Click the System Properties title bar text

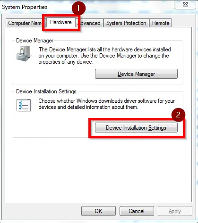(25, 7)
